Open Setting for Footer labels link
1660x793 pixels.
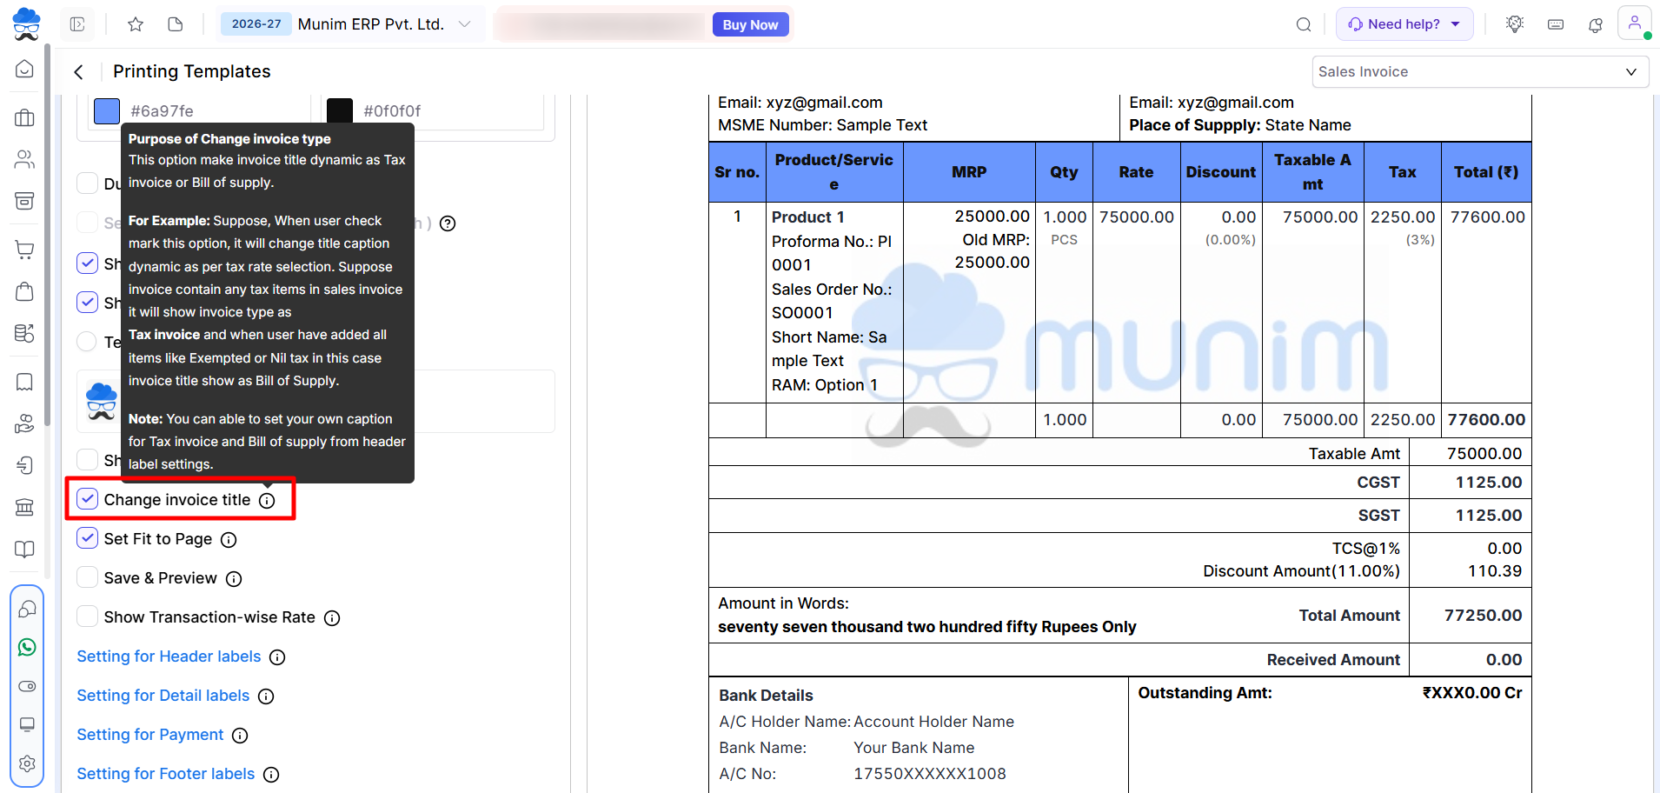(x=166, y=774)
